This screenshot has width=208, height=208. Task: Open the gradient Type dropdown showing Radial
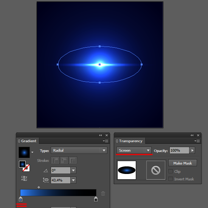(x=79, y=151)
